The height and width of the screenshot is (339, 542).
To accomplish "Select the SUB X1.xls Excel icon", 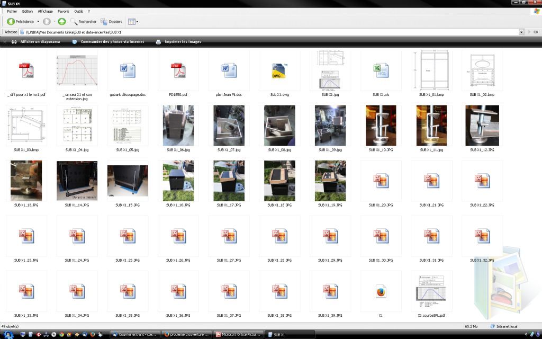I will [381, 70].
